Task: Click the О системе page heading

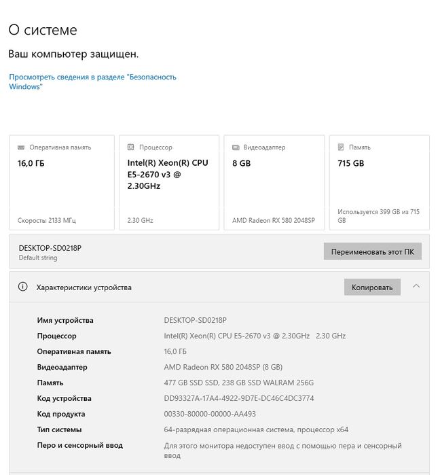Action: point(43,30)
